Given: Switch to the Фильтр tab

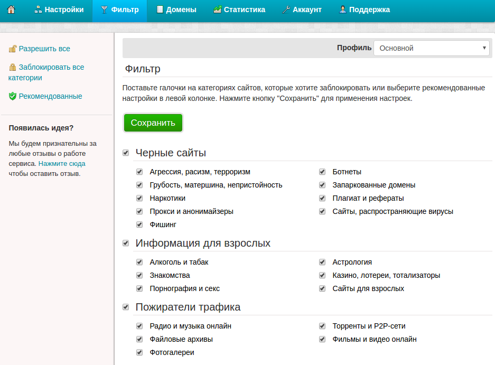Looking at the screenshot, I should pyautogui.click(x=119, y=10).
